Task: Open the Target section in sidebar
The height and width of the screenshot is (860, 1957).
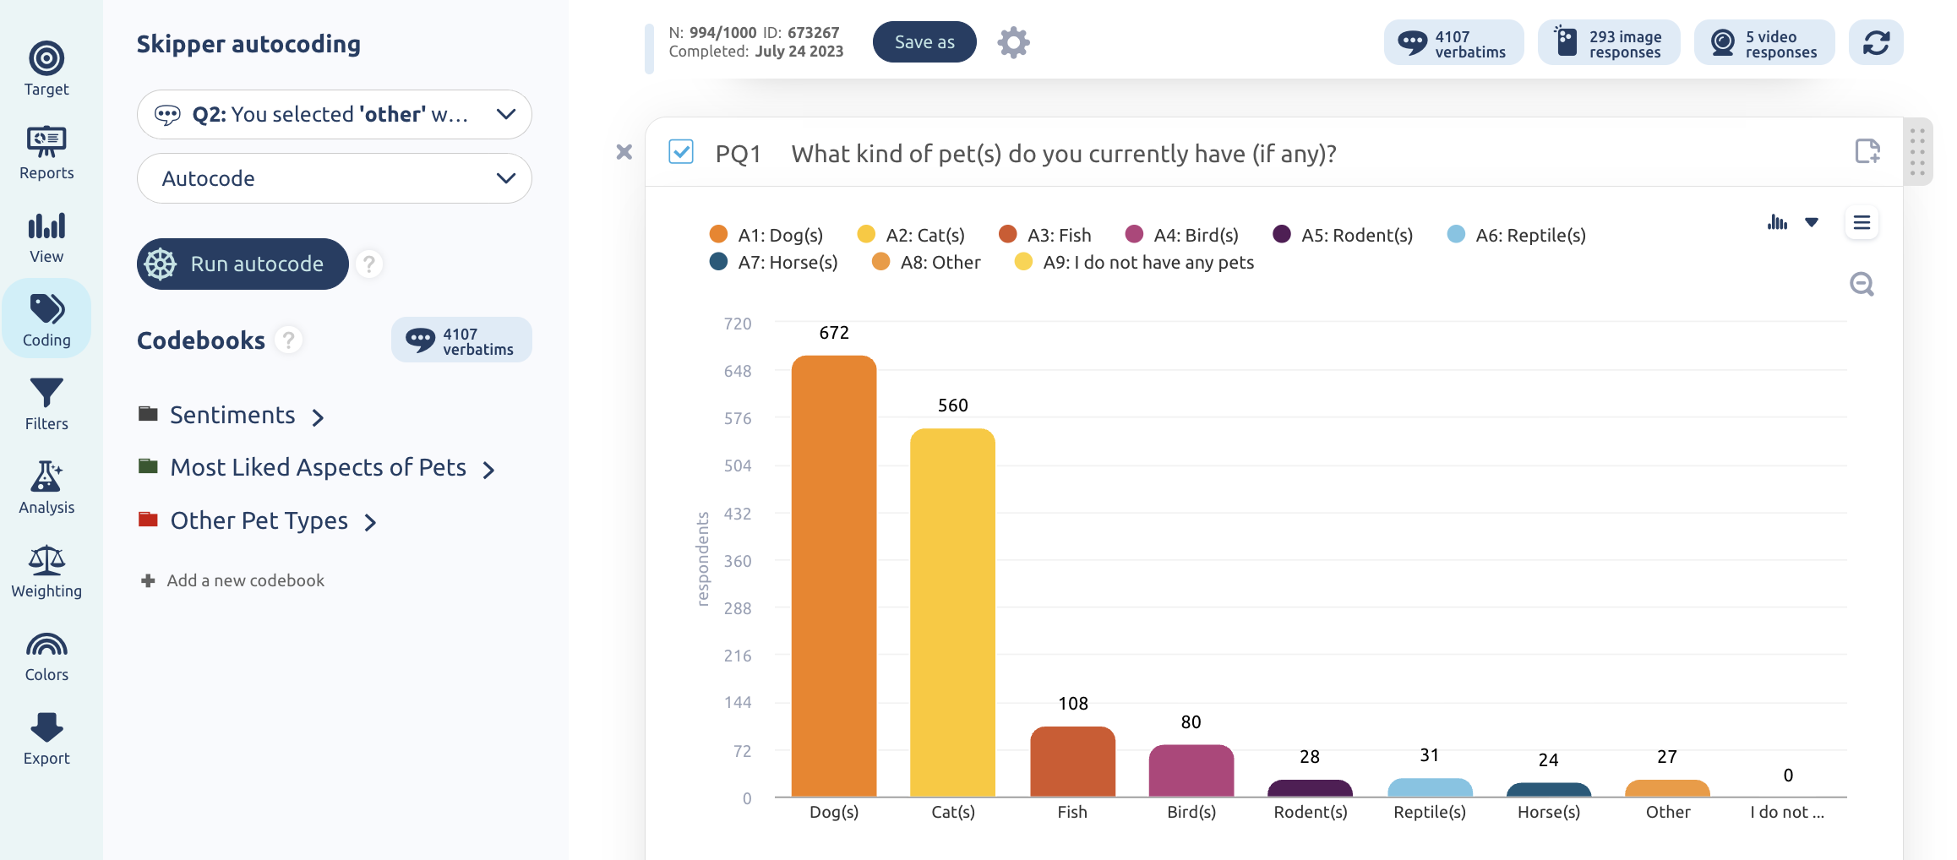Action: 46,68
